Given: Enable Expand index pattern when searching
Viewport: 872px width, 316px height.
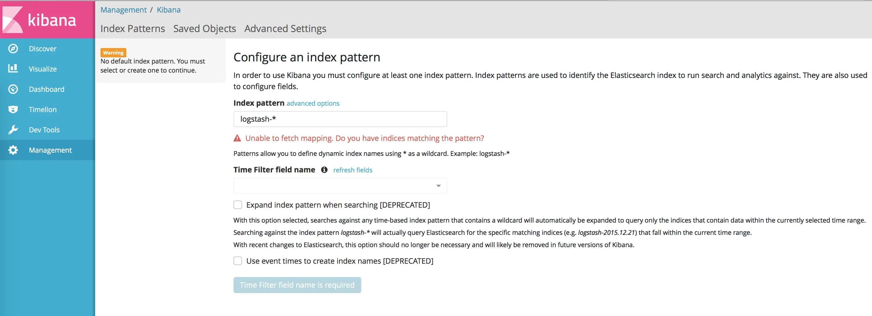Looking at the screenshot, I should coord(238,205).
